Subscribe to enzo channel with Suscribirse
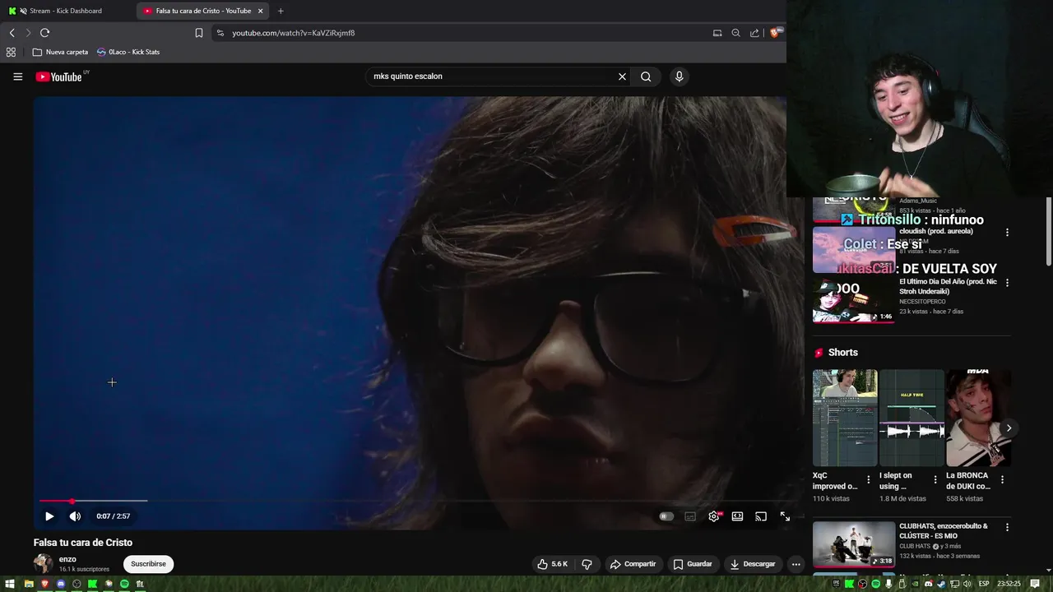Screen dimensions: 1053x592 [148, 564]
